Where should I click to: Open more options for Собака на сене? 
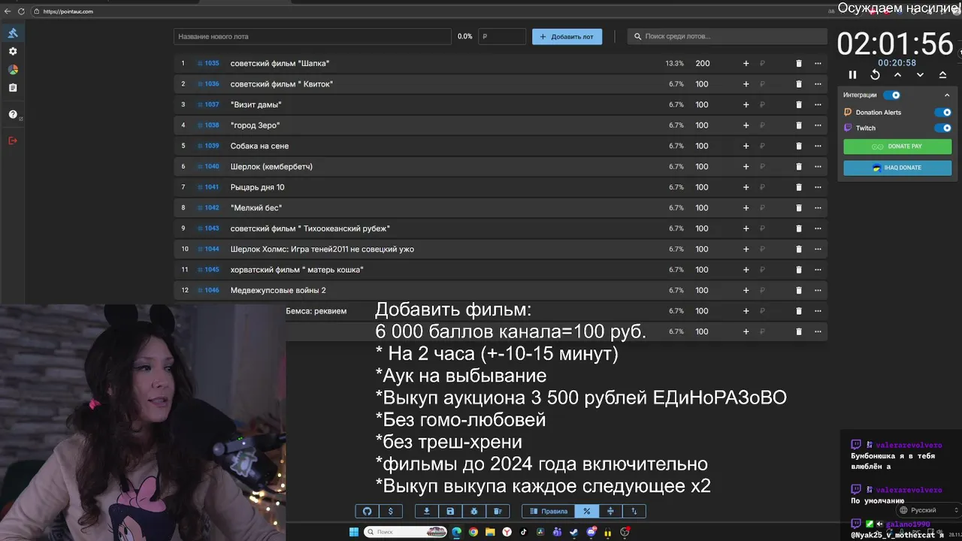point(817,146)
